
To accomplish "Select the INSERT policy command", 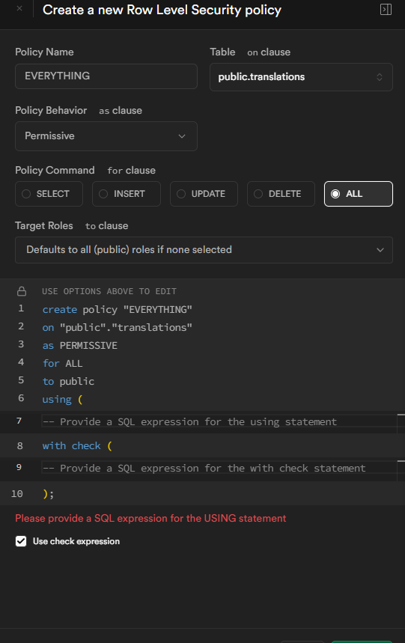I will click(127, 194).
